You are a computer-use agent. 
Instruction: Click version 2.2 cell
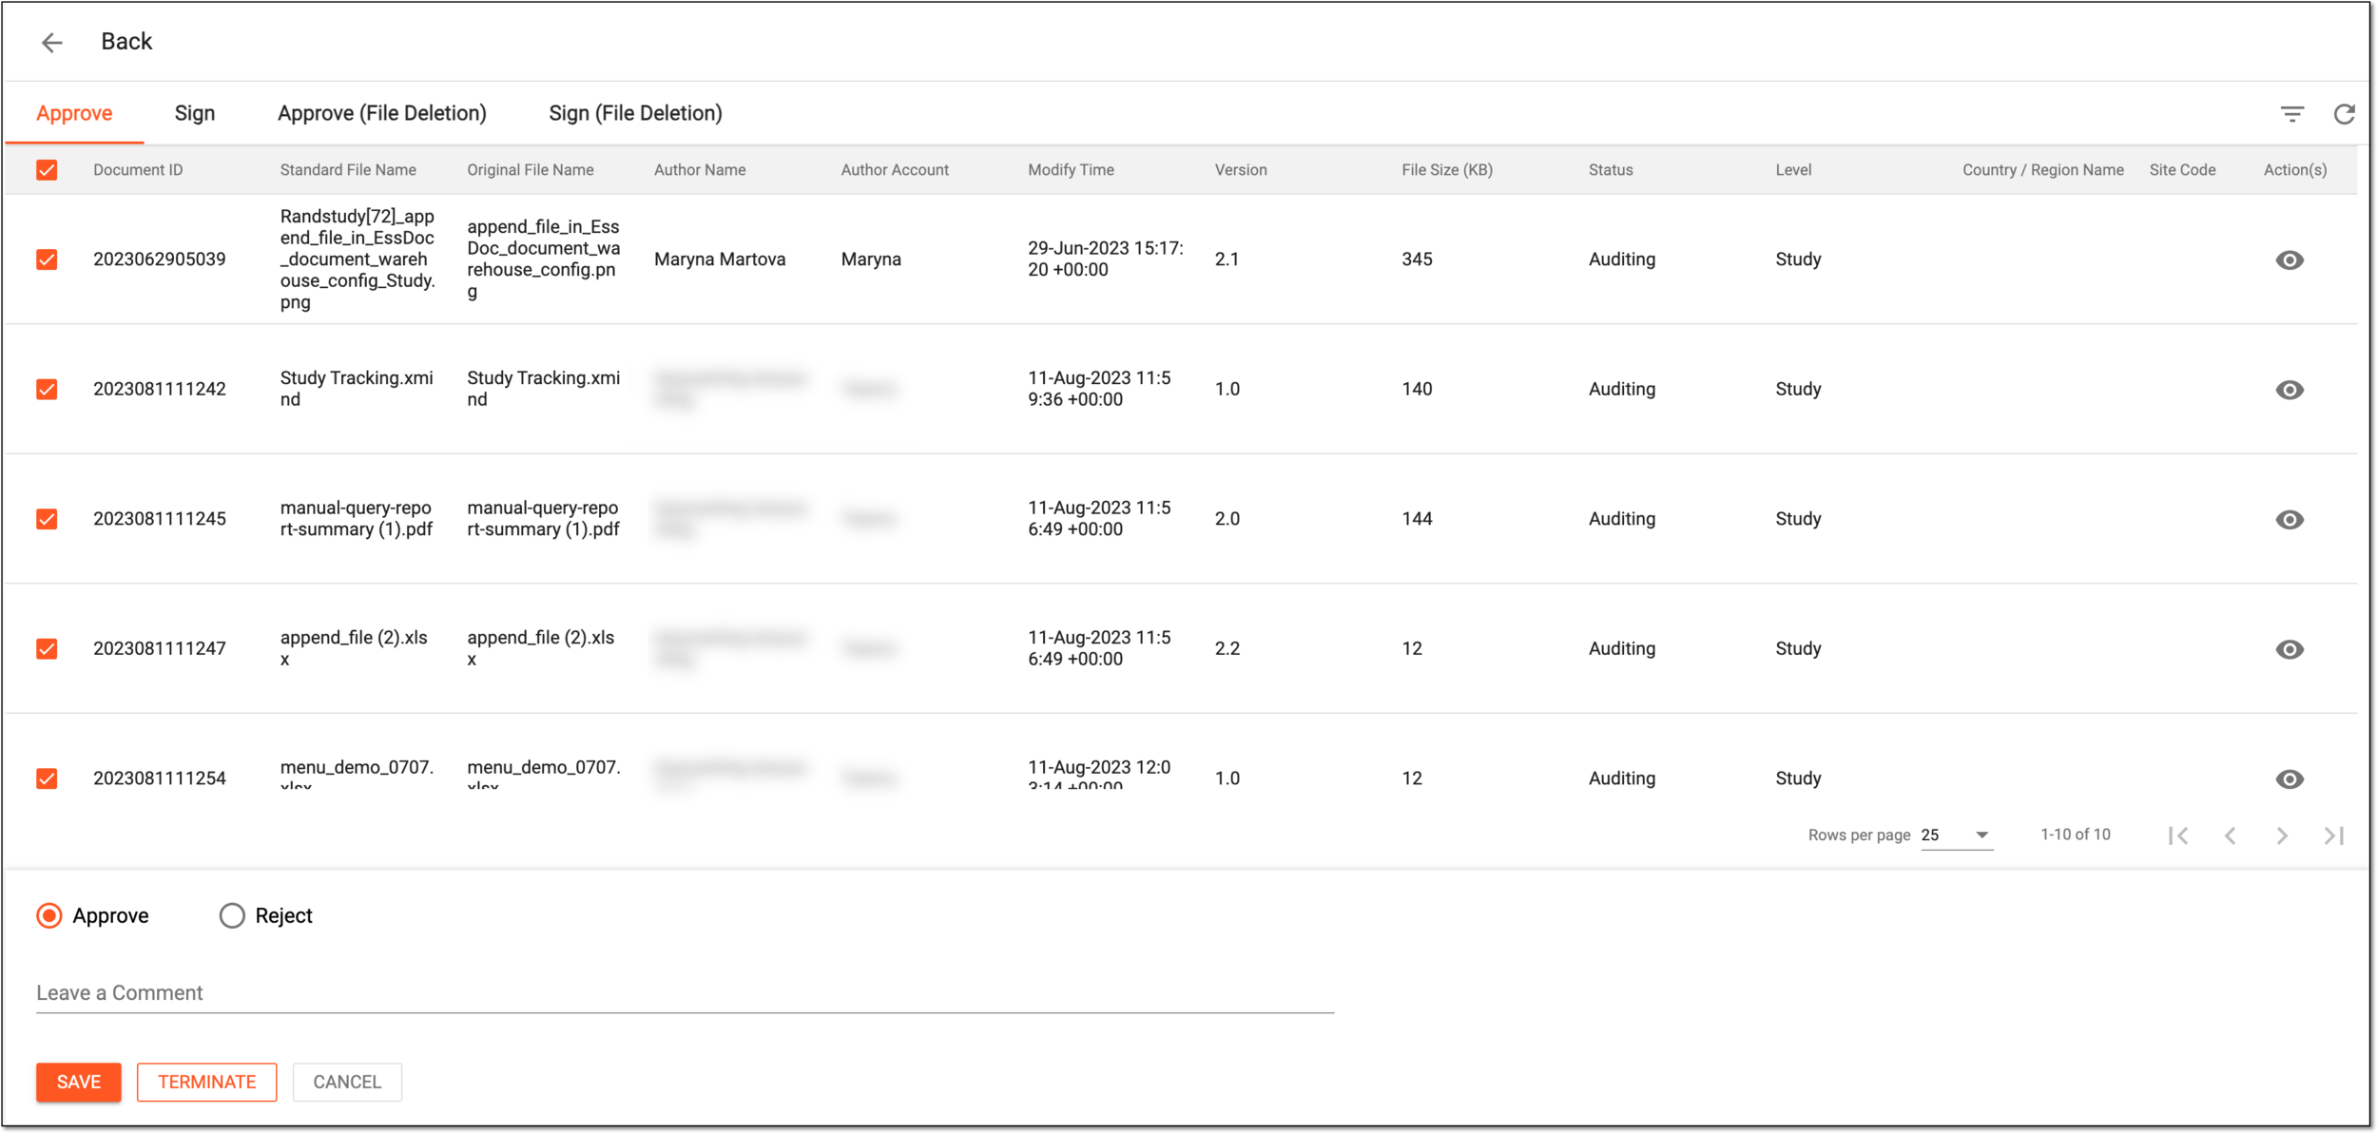1227,649
